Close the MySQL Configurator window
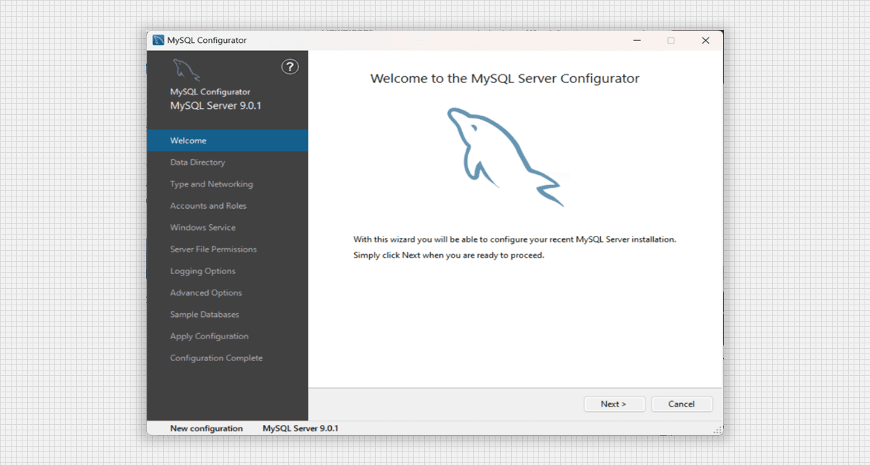 706,40
